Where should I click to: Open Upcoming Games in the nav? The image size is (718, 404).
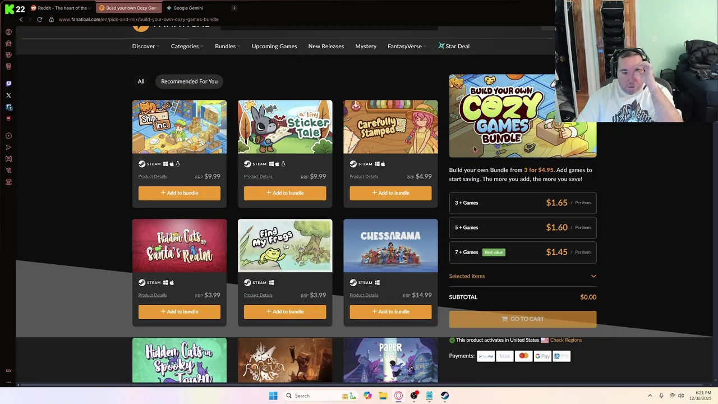tap(274, 46)
